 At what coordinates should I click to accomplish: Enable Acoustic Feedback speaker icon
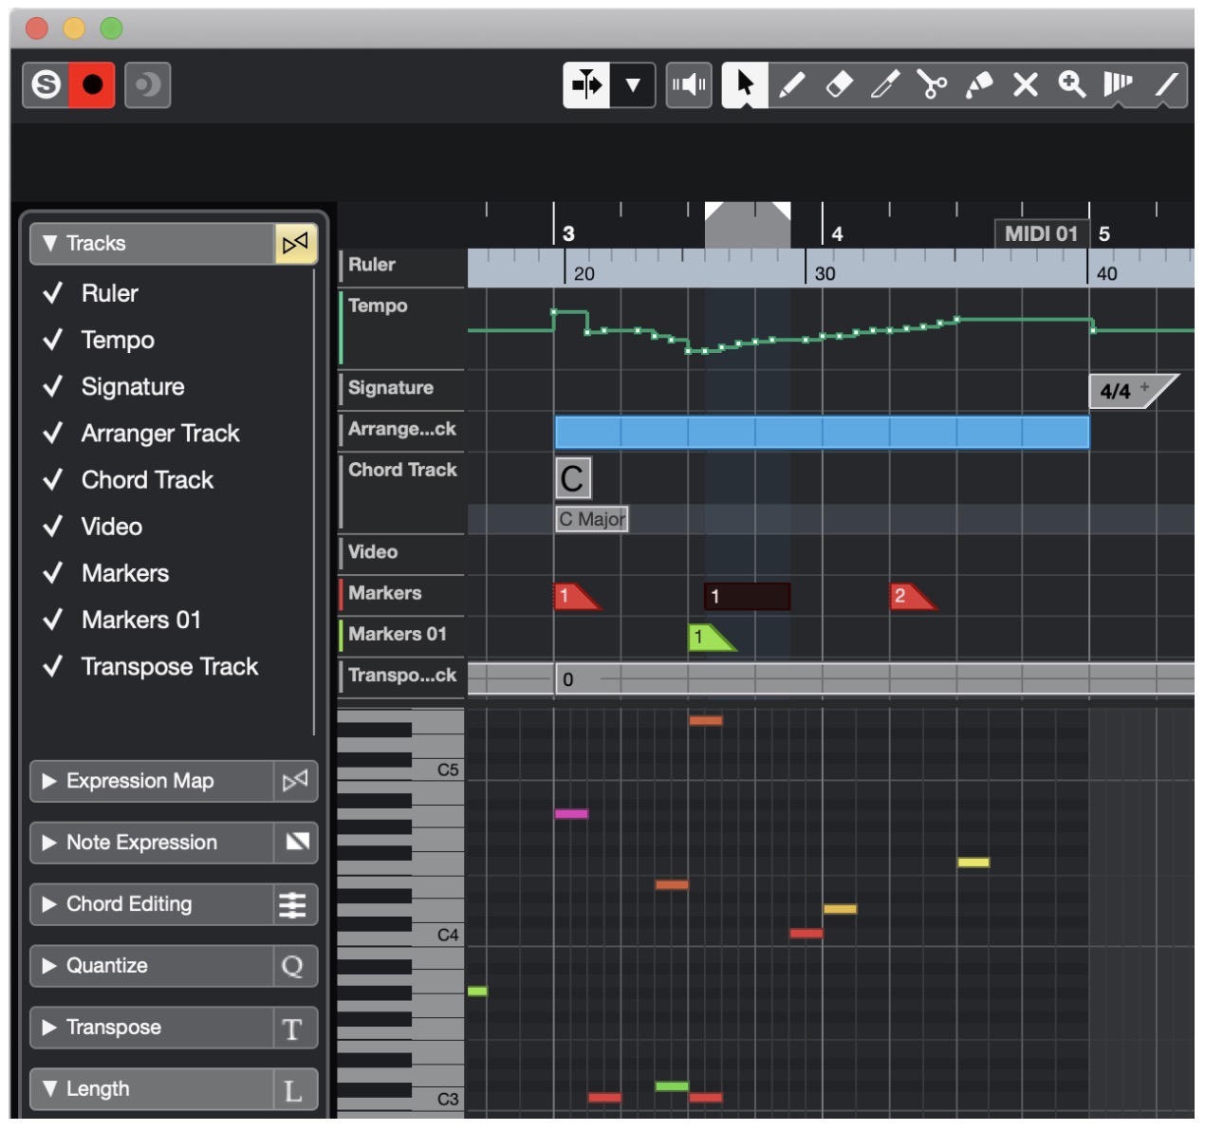[688, 87]
